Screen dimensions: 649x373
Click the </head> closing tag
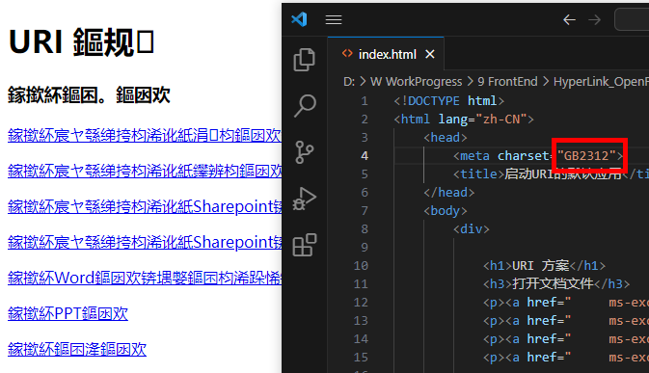tap(448, 193)
